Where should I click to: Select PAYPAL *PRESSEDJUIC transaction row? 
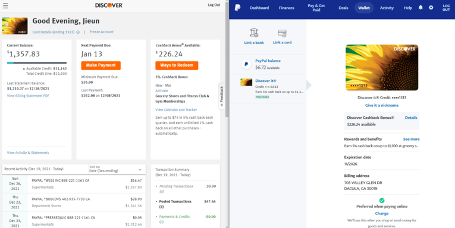click(74, 220)
